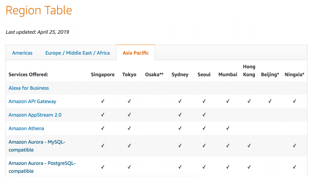Click the Tokyo column header
The width and height of the screenshot is (314, 177).
click(129, 74)
